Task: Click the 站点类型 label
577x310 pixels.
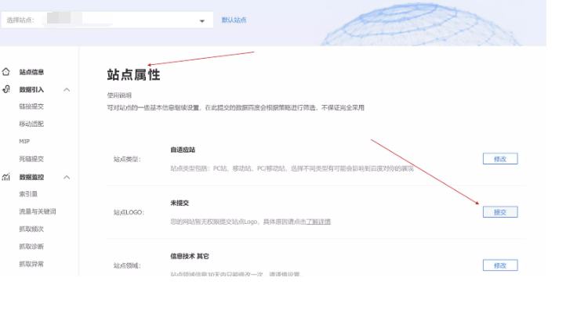Action: point(127,160)
